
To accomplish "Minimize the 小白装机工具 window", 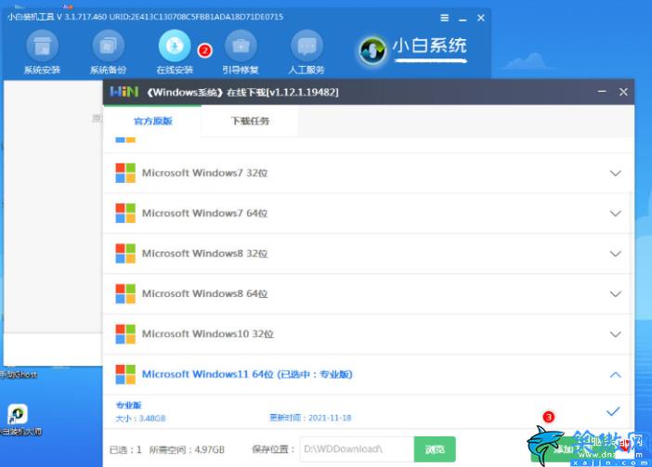I will point(463,19).
